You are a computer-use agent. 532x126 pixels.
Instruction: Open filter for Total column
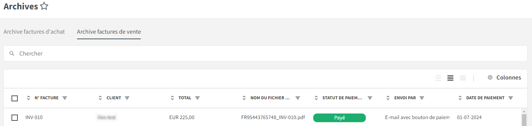pyautogui.click(x=197, y=98)
